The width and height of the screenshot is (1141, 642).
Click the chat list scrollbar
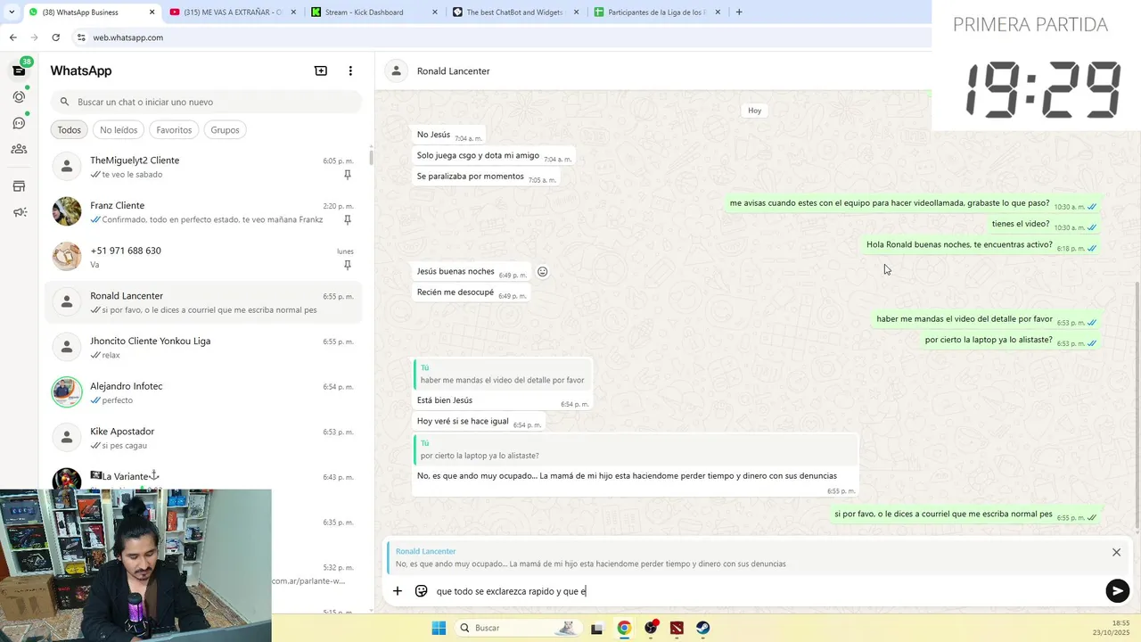371,157
